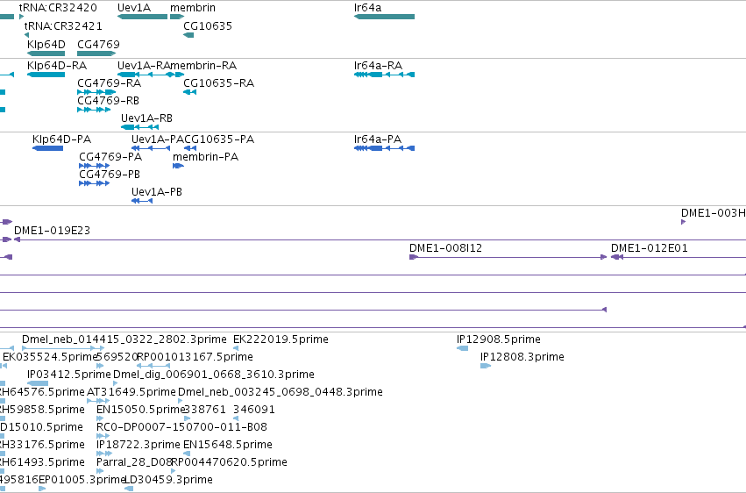746x493 pixels.
Task: Select the Uev1A-PA protein label
Action: pyautogui.click(x=158, y=139)
